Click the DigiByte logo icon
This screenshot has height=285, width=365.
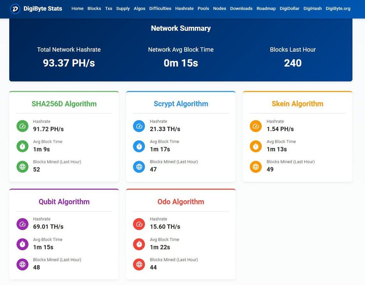(15, 9)
